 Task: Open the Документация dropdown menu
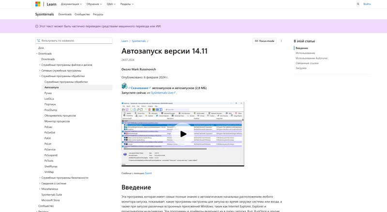point(71,4)
